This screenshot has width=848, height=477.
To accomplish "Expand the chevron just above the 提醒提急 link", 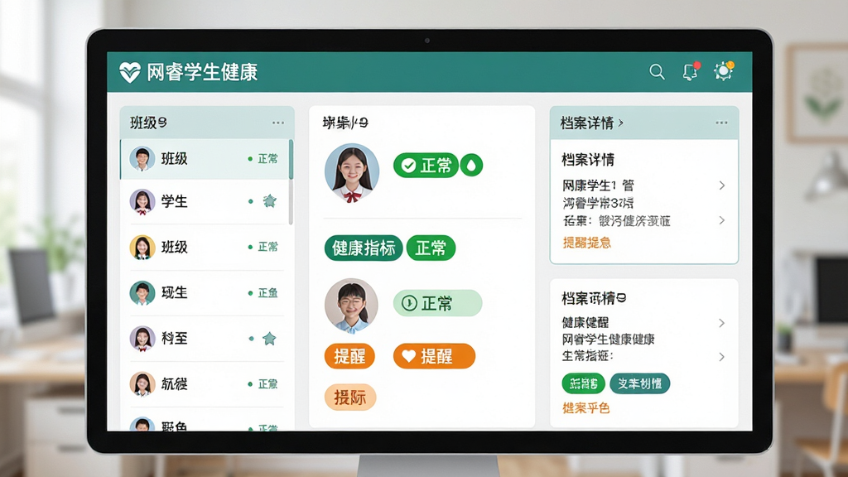I will coord(722,220).
